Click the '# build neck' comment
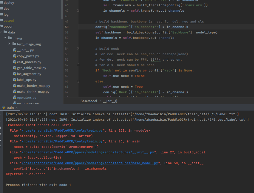This screenshot has width=254, height=193. click(x=107, y=49)
